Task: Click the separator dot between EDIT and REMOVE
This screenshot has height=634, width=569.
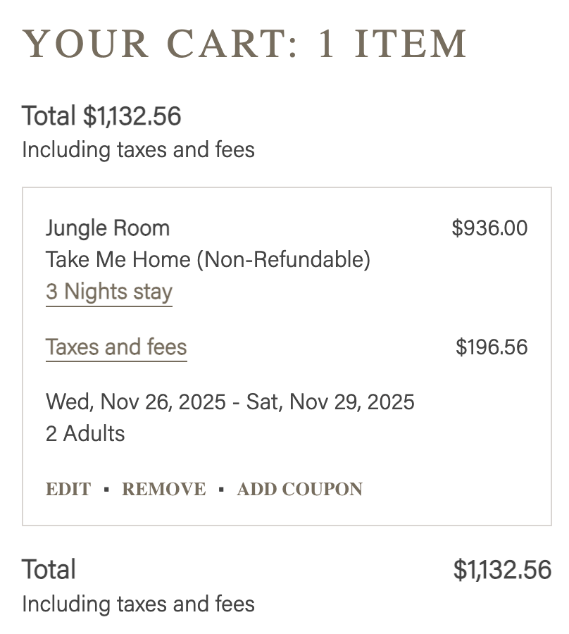Action: tap(106, 490)
